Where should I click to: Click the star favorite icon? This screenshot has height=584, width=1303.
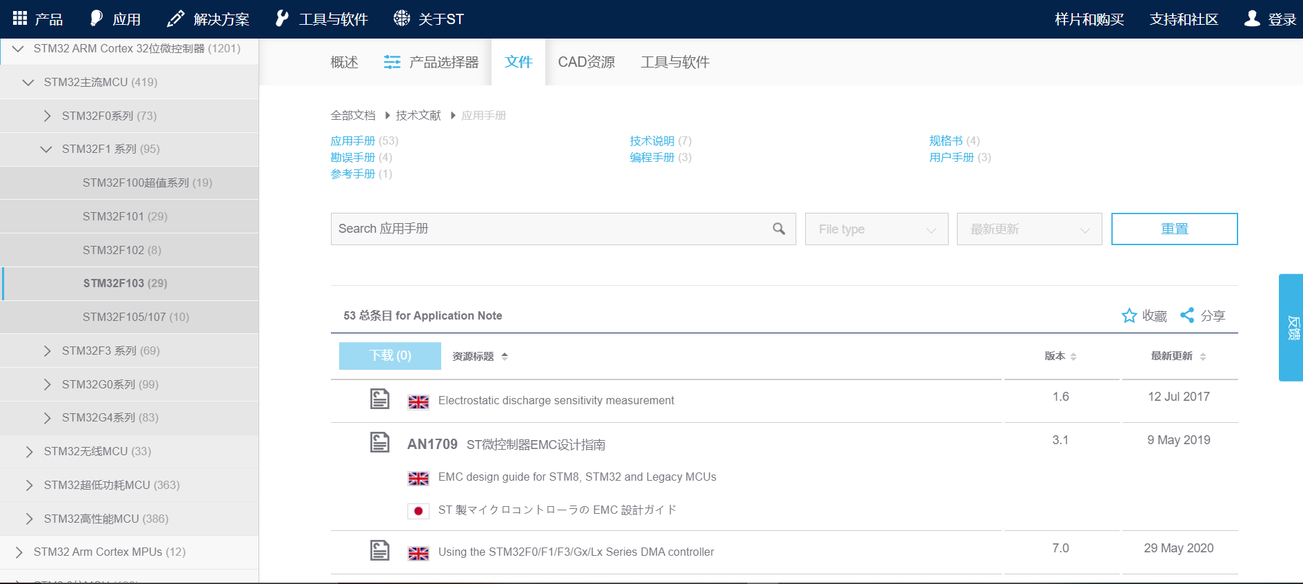1129,315
